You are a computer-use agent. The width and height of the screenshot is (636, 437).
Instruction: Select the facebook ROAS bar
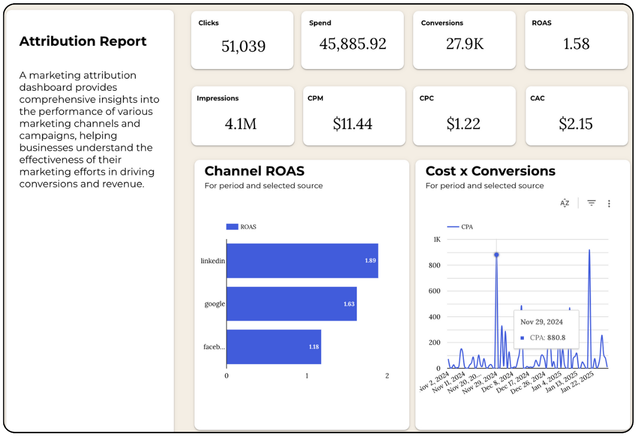[x=273, y=347]
